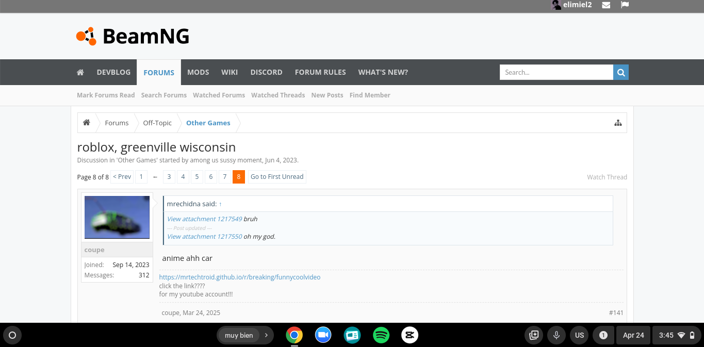Go to thread page 1

141,177
